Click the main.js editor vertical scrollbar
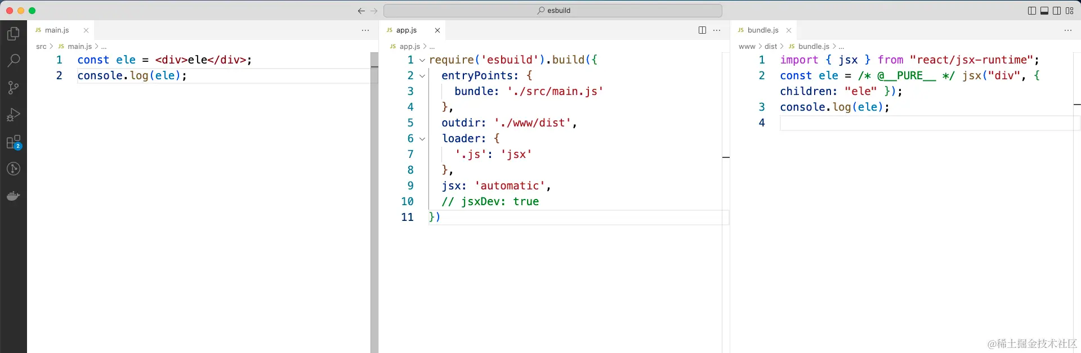Screen dimensions: 1081x353 click(374, 202)
